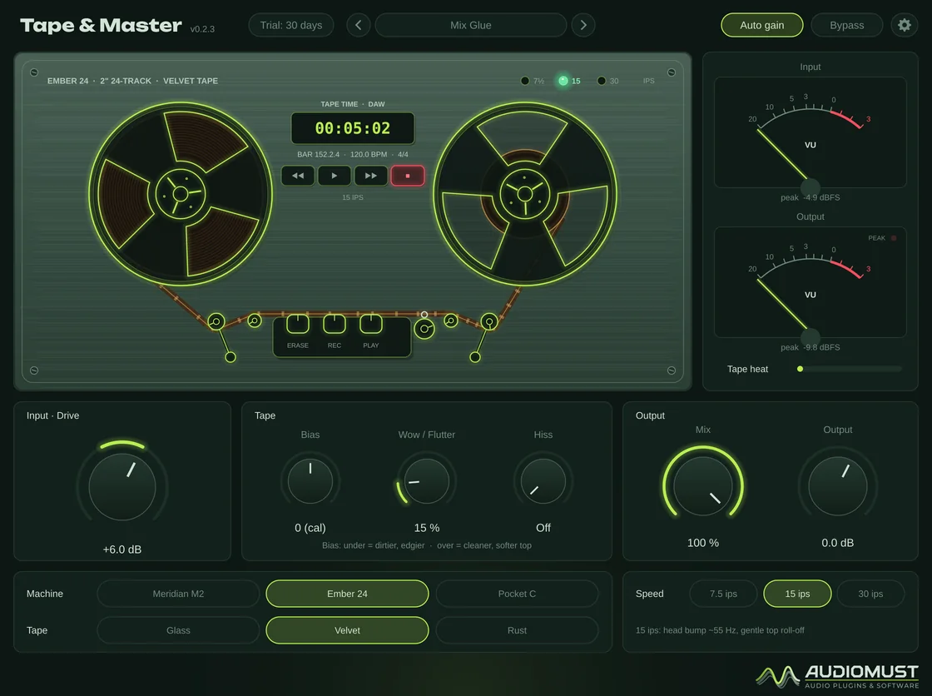The image size is (932, 696).
Task: Set speed to 15 ips
Action: [x=797, y=594]
